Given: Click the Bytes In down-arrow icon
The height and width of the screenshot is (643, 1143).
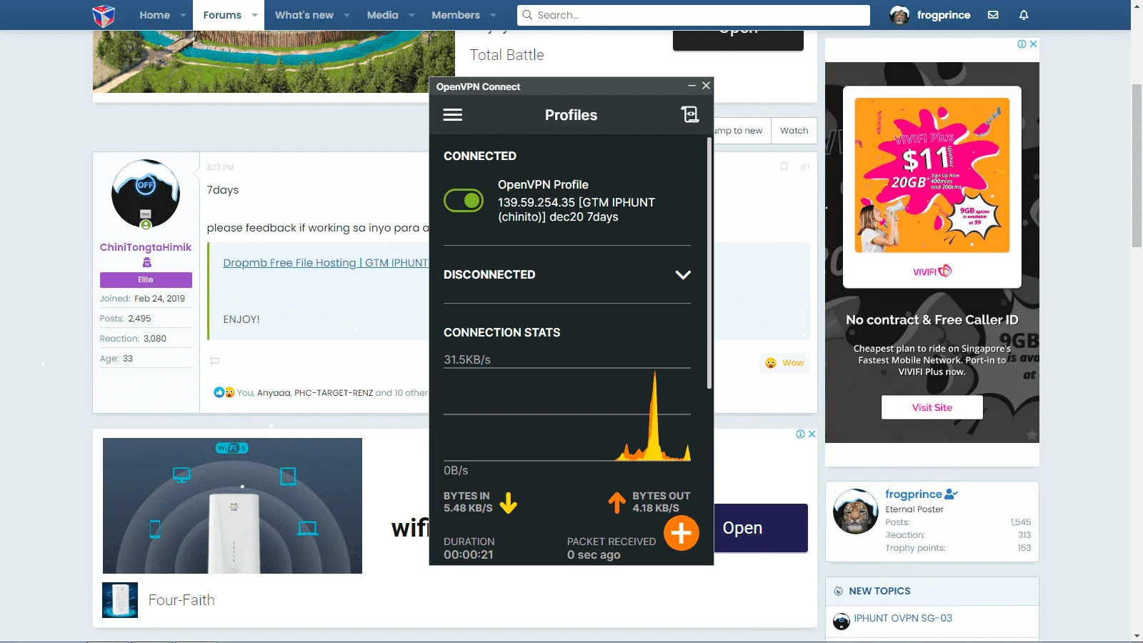Looking at the screenshot, I should [x=509, y=503].
